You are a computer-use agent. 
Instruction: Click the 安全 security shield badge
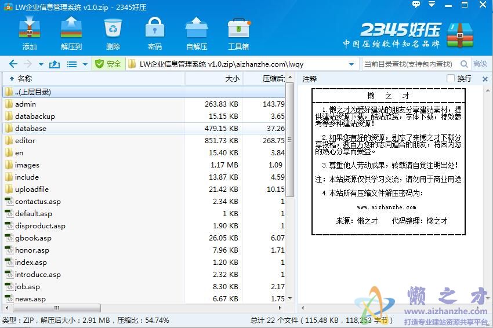point(108,64)
